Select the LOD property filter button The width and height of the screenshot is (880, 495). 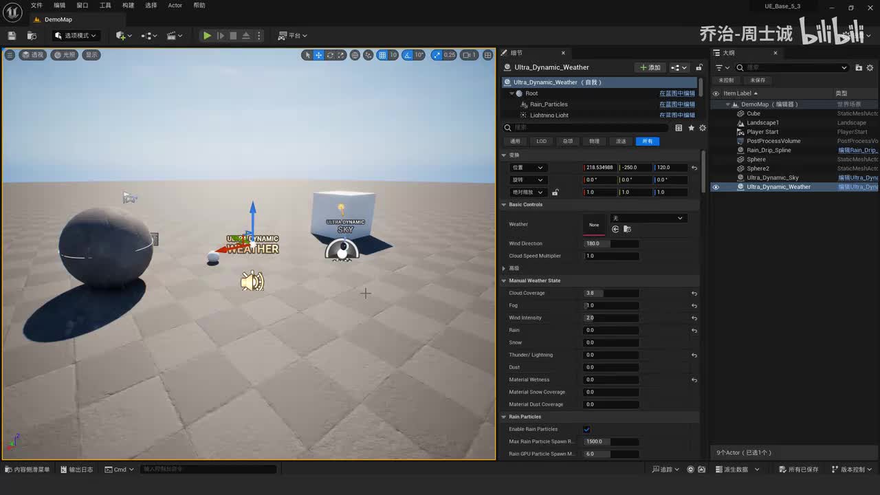pyautogui.click(x=542, y=142)
